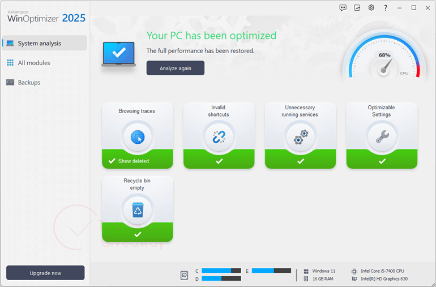Click the hard disk icon in status bar

(x=185, y=275)
